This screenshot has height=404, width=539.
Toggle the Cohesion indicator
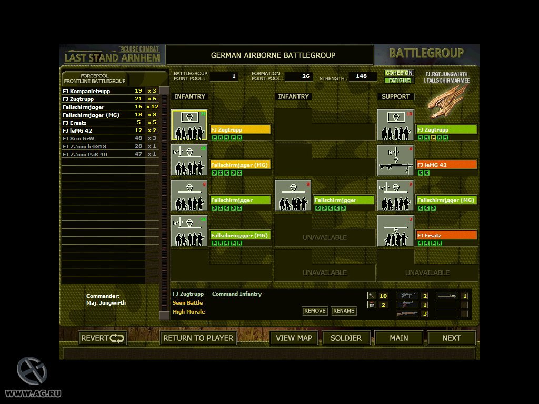point(398,73)
